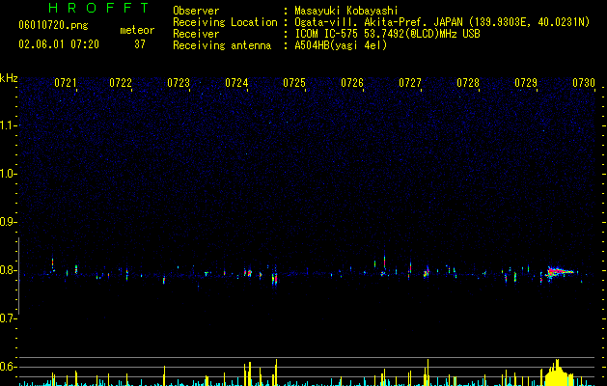Click the A504HB yagi antenna text
Screen dimensions: 607x386
(x=341, y=45)
